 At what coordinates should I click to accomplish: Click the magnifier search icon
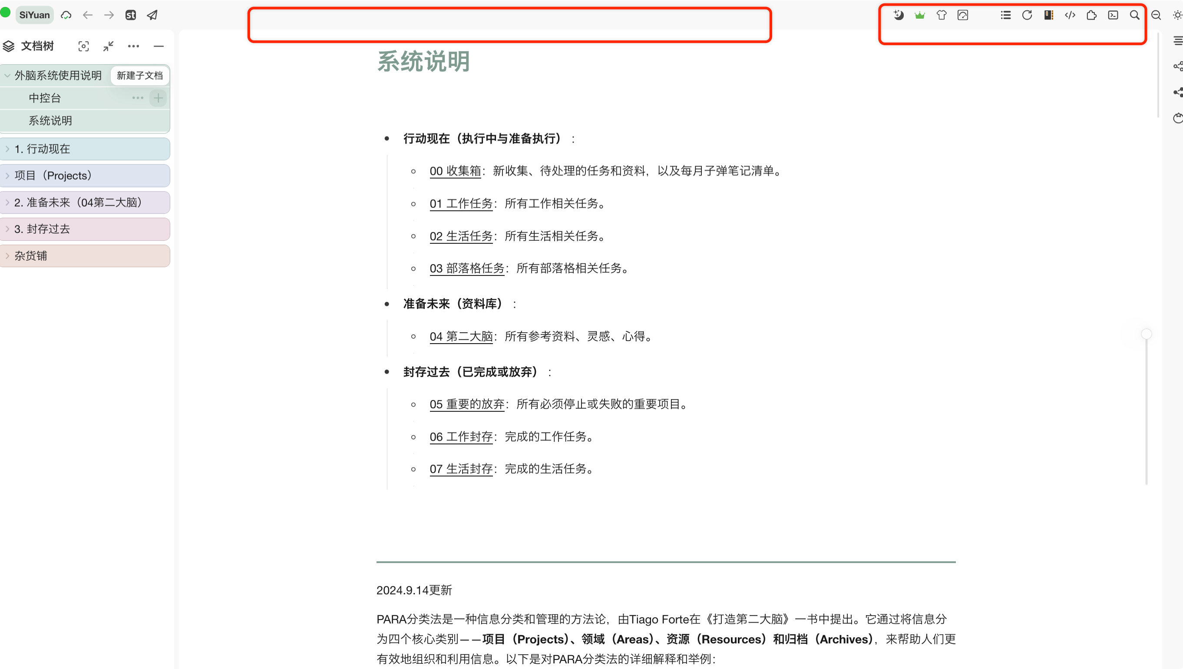(x=1135, y=15)
